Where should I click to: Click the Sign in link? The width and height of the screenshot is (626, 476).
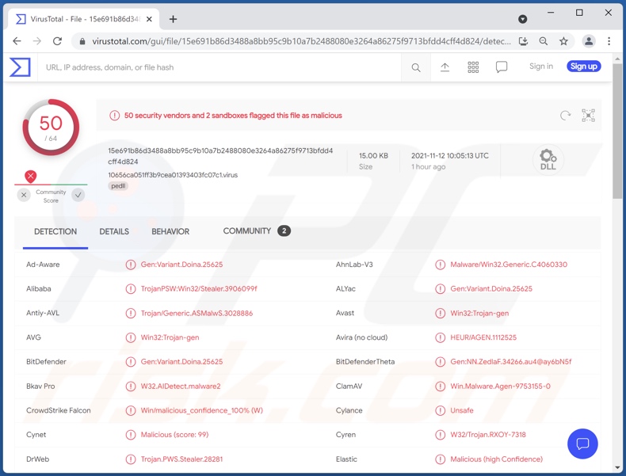(541, 67)
